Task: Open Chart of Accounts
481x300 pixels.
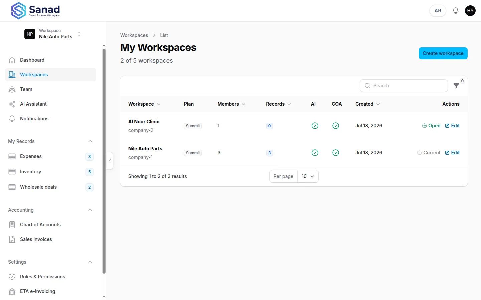Action: 51,225
